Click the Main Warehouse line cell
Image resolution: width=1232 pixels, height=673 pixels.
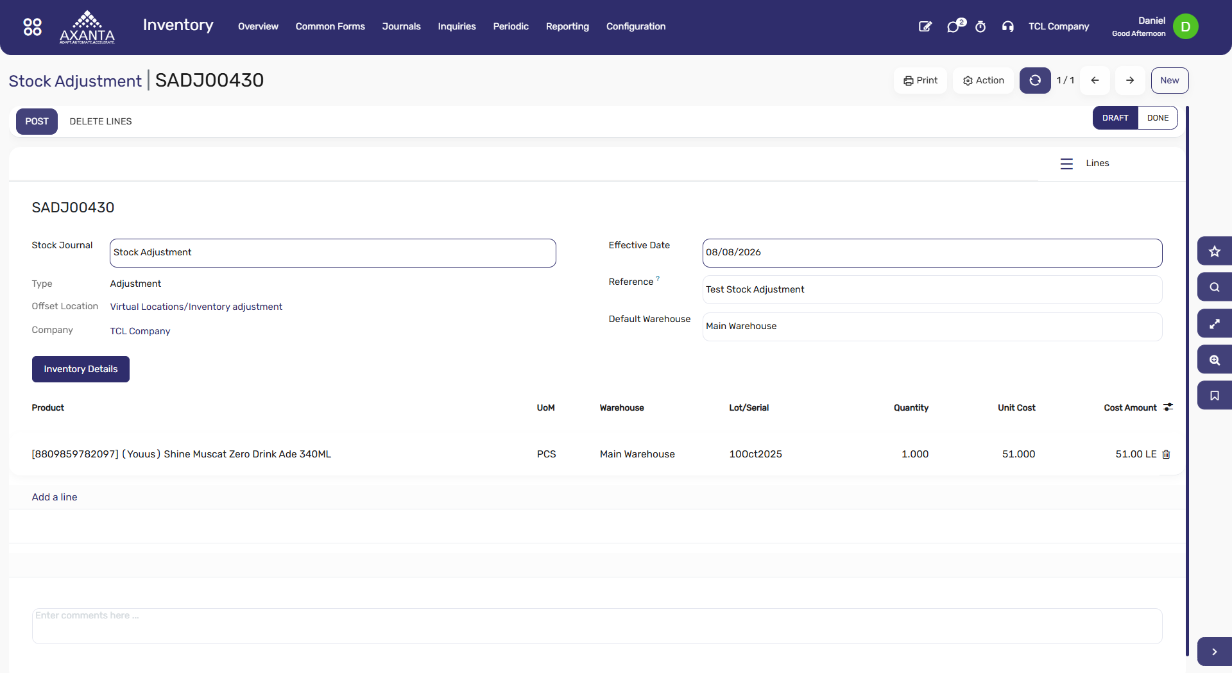[637, 454]
